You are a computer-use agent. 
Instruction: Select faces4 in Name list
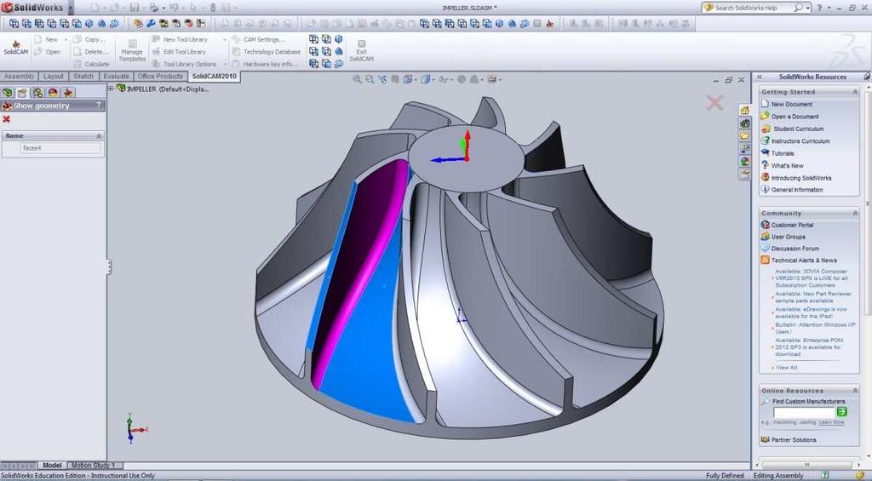point(60,148)
